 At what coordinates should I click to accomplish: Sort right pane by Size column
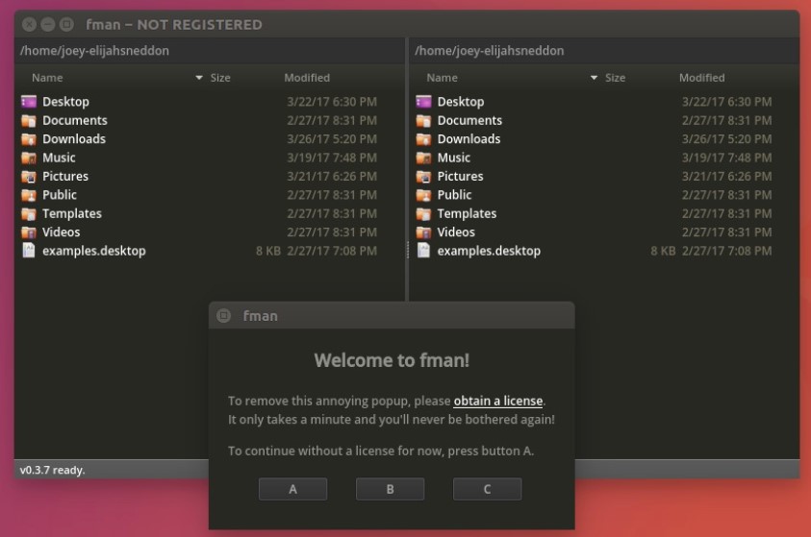tap(615, 78)
